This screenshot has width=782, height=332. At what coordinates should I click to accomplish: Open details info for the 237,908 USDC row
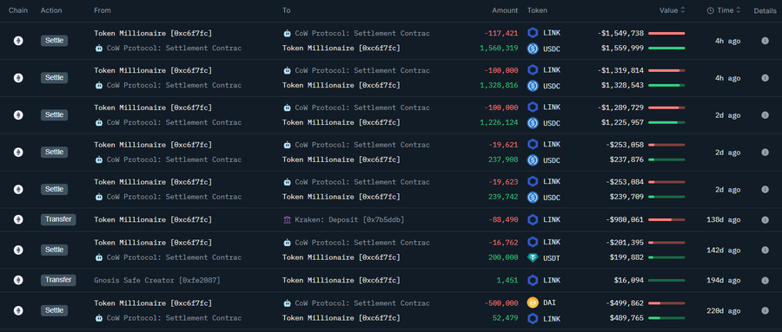point(765,153)
